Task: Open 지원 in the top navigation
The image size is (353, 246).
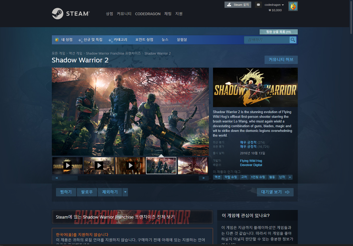Action: (x=179, y=14)
